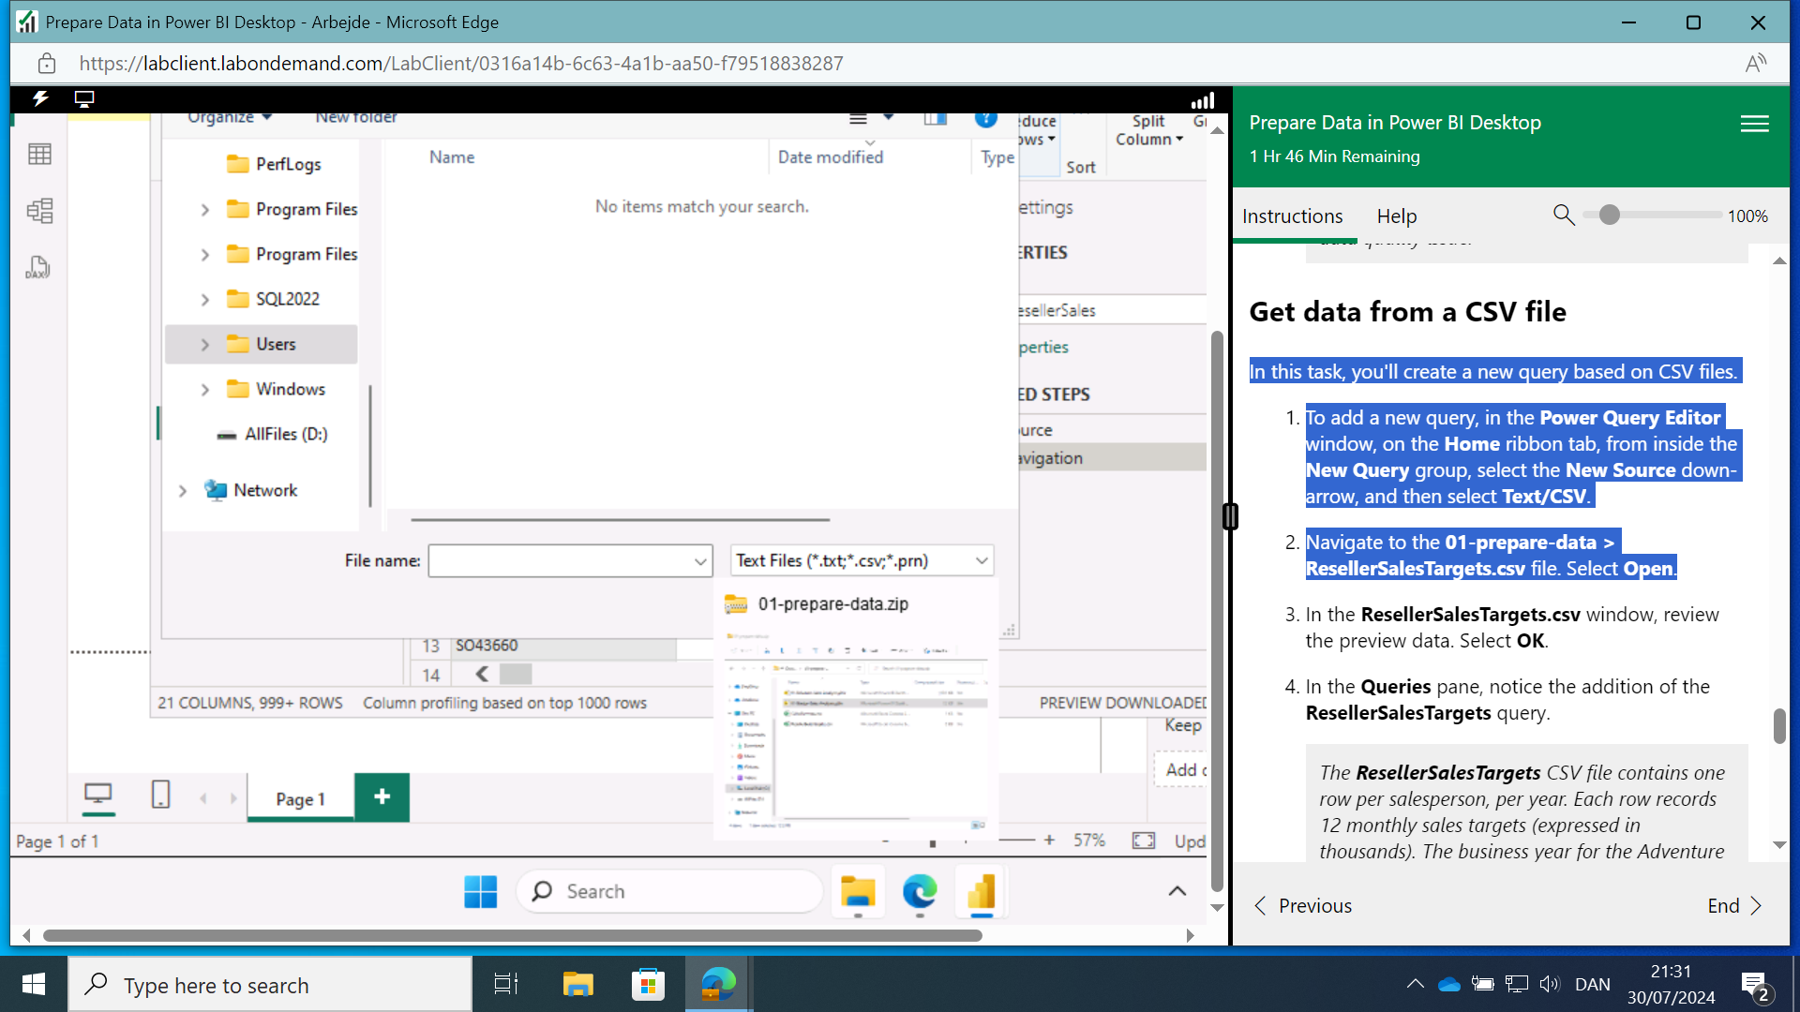
Task: Select the Page 1 report tab
Action: click(x=300, y=798)
